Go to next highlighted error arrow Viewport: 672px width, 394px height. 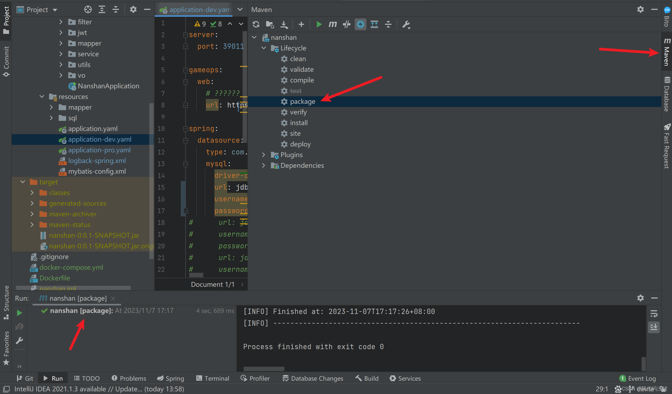tap(241, 24)
